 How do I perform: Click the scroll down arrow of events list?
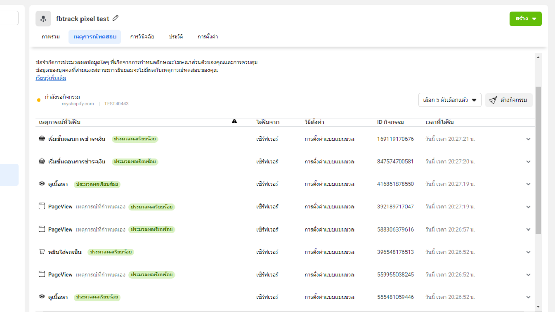[538, 307]
